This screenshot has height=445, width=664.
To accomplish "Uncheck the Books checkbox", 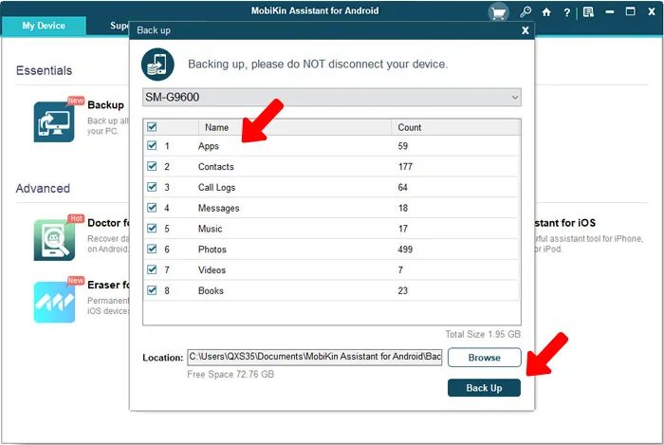I will [x=152, y=290].
